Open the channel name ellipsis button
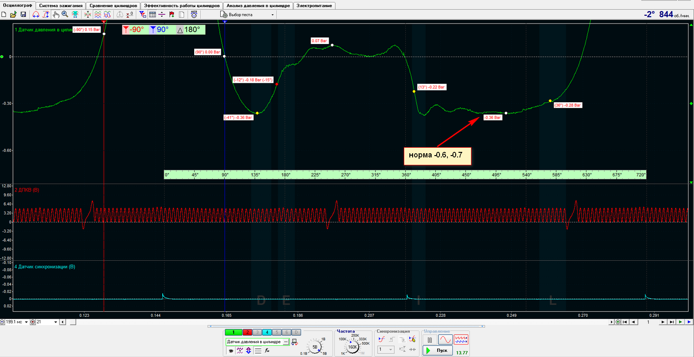 (x=286, y=342)
